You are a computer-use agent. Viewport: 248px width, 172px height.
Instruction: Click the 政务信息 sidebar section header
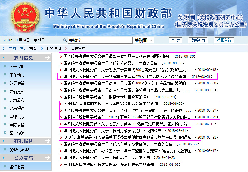pyautogui.click(x=25, y=58)
